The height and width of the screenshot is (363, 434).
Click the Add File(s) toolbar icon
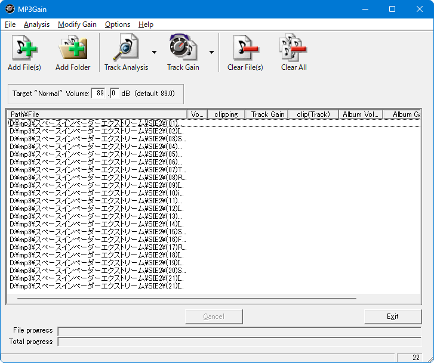(24, 52)
